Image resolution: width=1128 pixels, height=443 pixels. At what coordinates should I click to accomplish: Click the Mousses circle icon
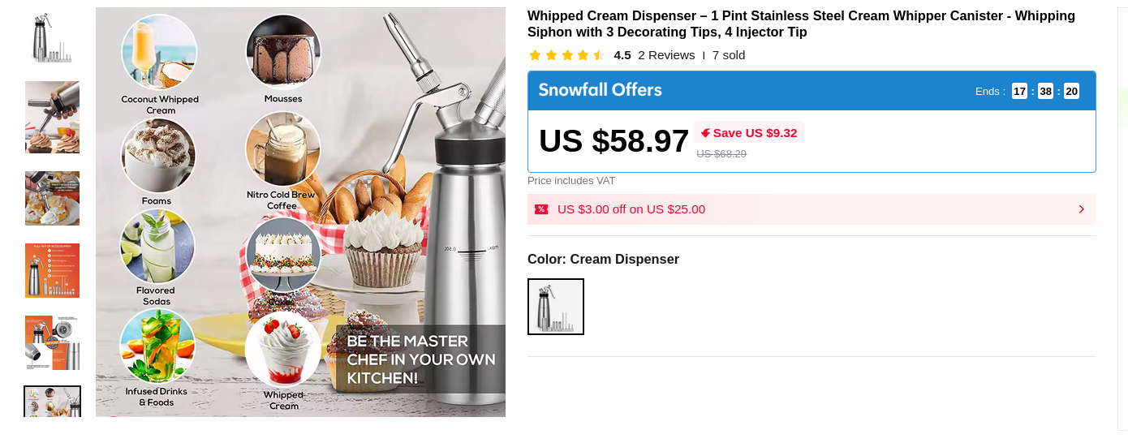[283, 51]
